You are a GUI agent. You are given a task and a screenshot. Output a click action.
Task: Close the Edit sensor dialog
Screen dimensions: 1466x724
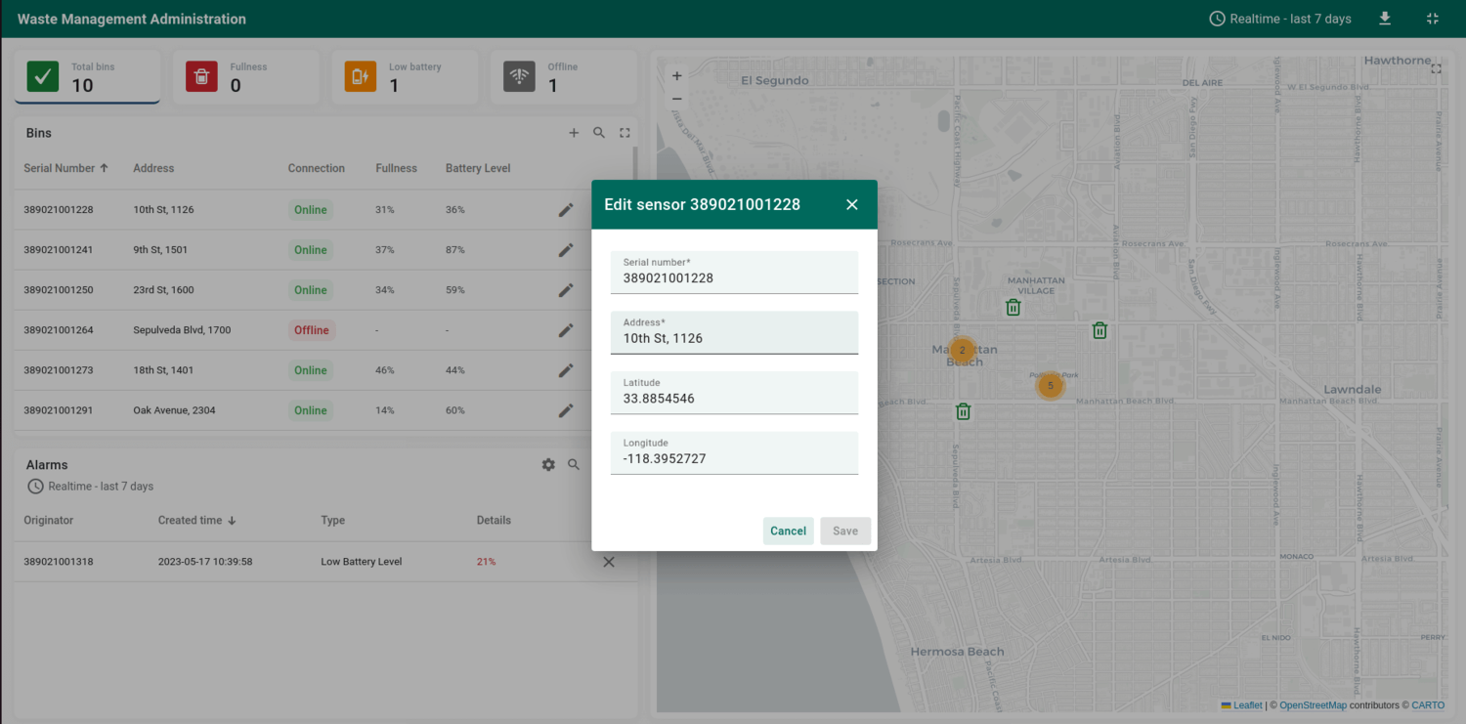[x=851, y=204]
